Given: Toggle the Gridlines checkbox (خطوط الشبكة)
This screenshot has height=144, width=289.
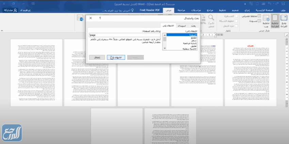Looking at the screenshot, I should [x=237, y=21].
